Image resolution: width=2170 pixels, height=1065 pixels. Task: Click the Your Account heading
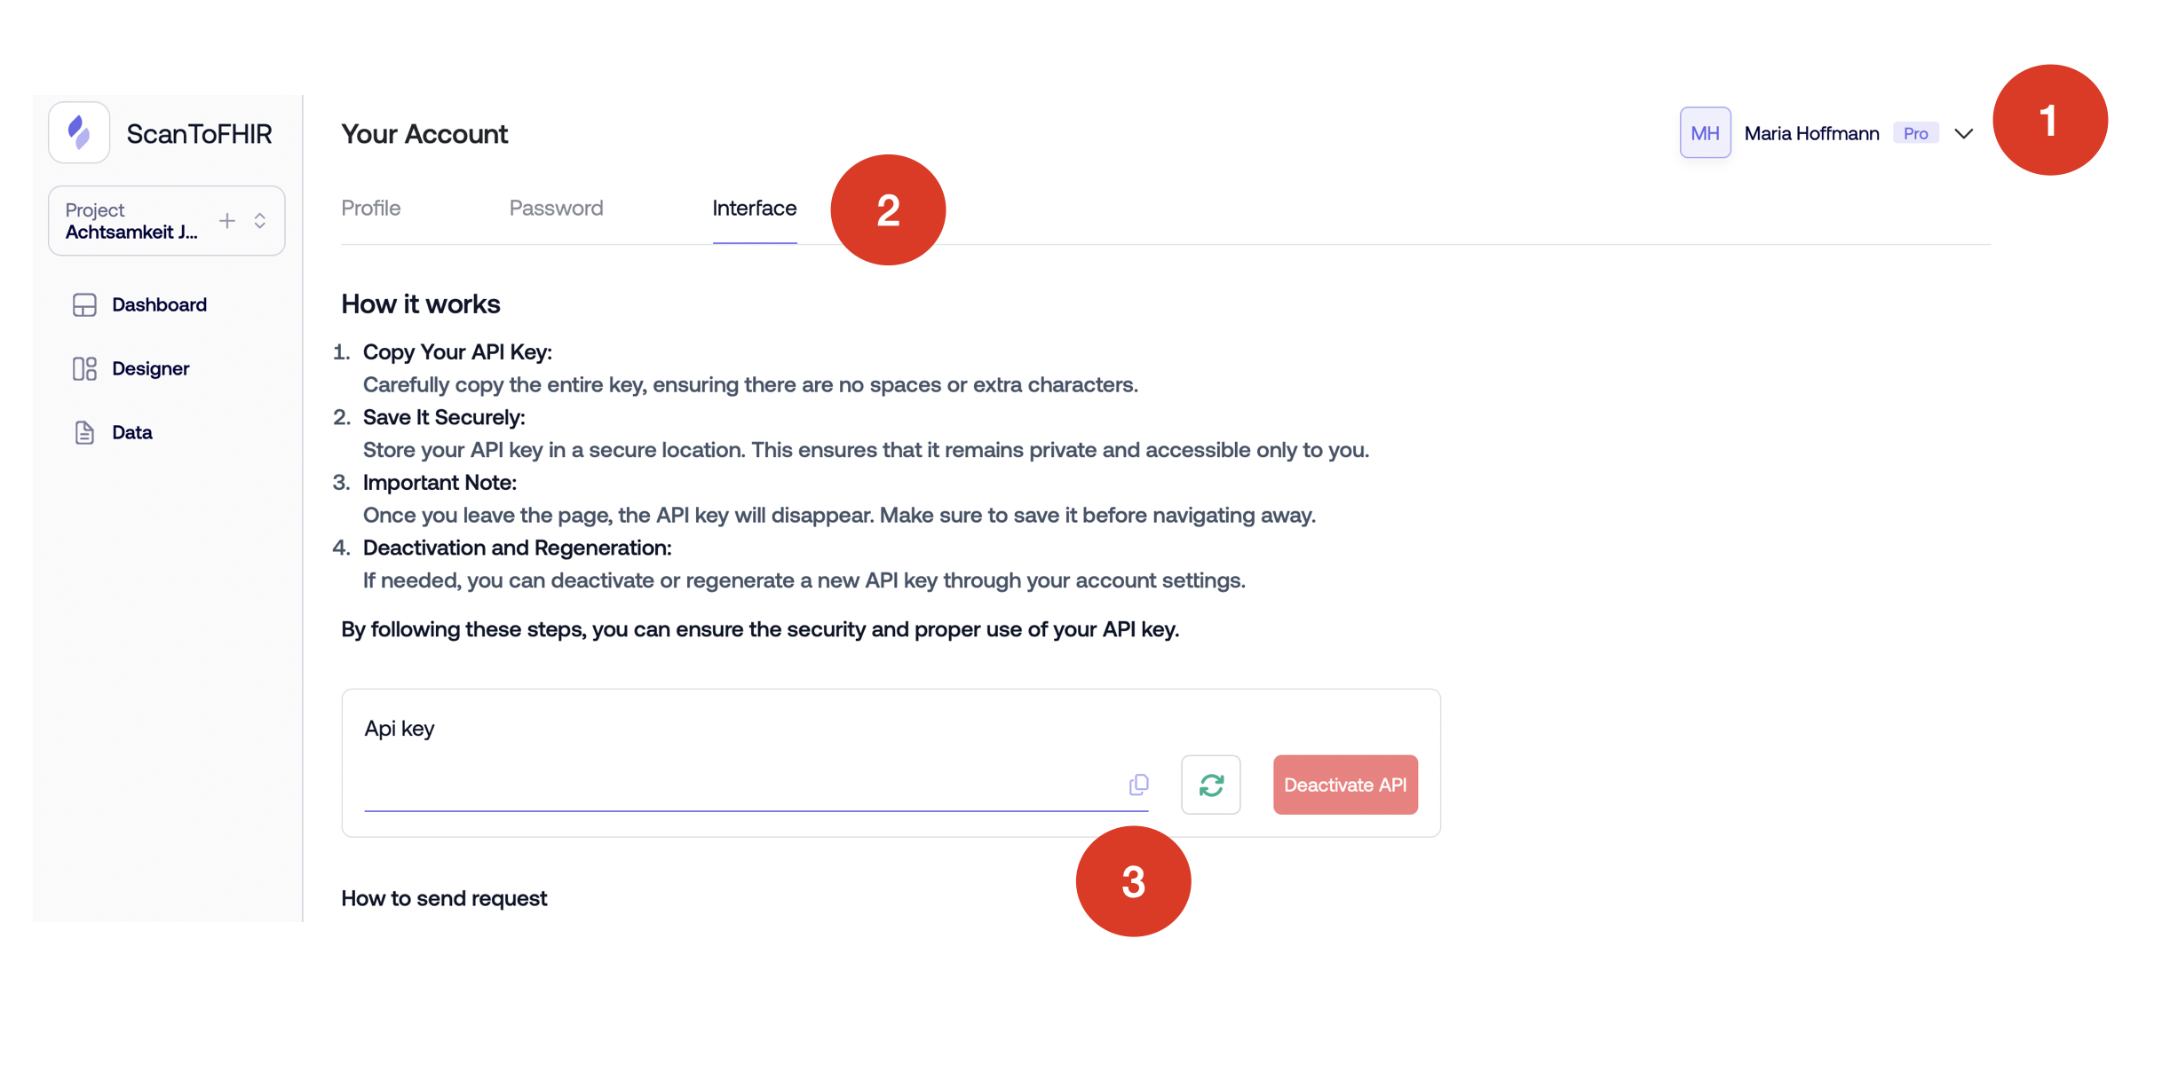[424, 134]
